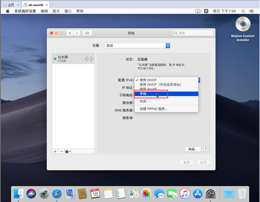The width and height of the screenshot is (260, 202).
Task: Launch iTunes from the dock
Action: click(x=185, y=194)
